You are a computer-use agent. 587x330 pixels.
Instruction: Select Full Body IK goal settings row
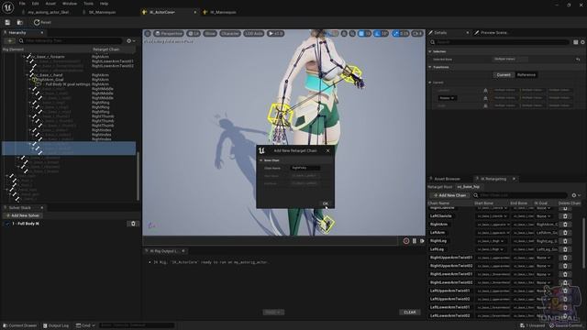[67, 84]
